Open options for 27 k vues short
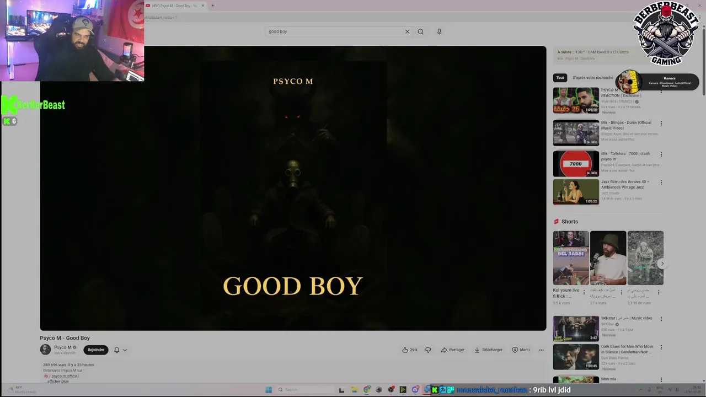The width and height of the screenshot is (706, 397). (x=621, y=292)
